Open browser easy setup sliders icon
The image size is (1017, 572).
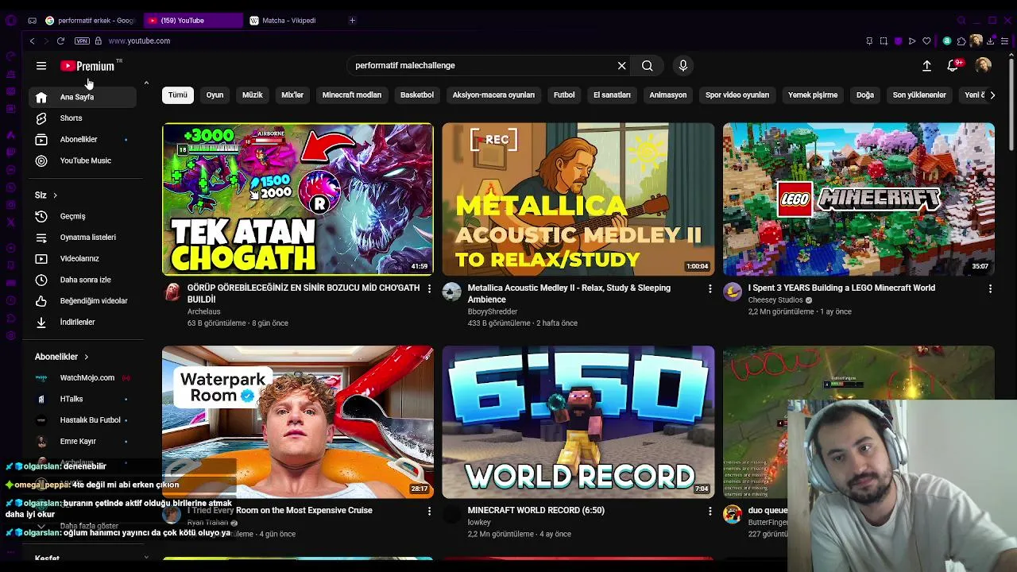pos(1005,41)
